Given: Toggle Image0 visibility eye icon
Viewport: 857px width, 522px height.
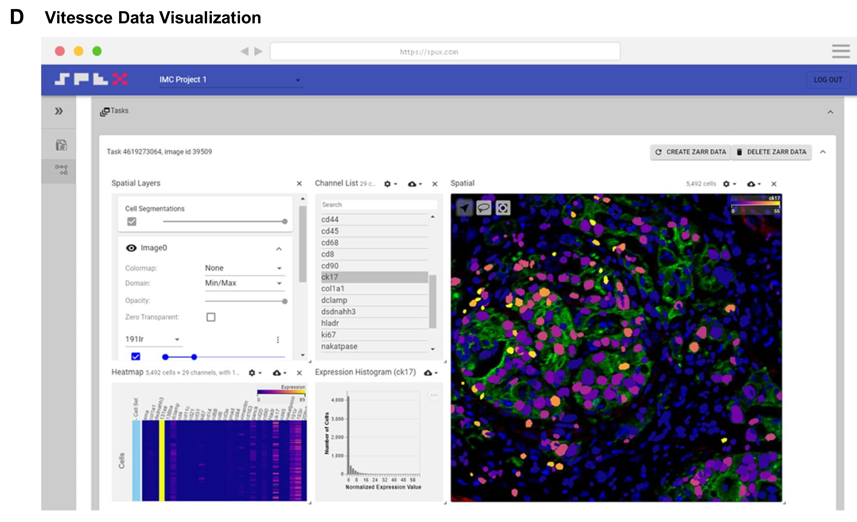Looking at the screenshot, I should point(131,248).
